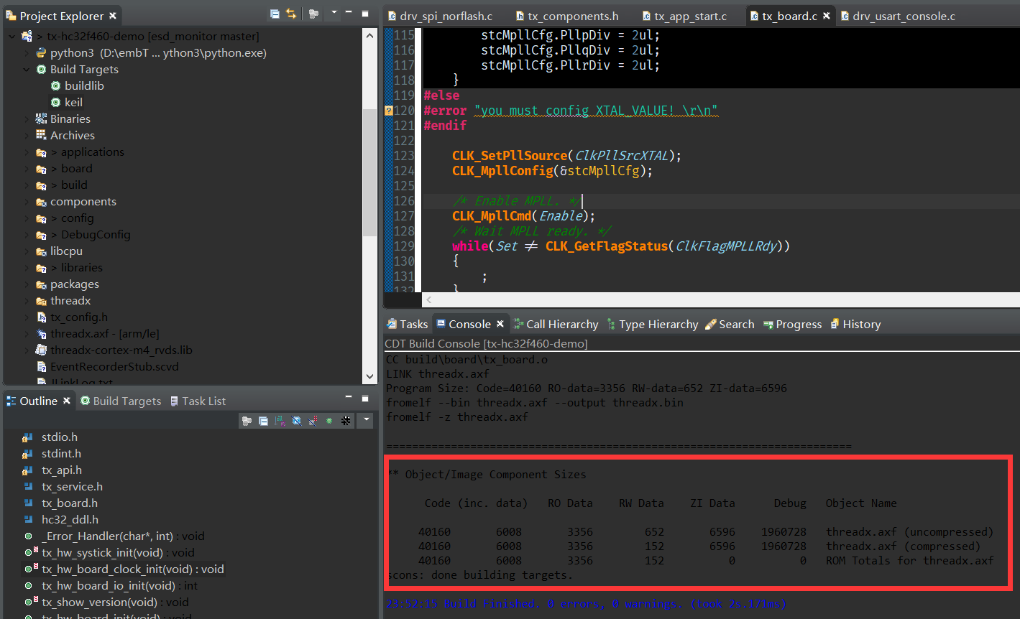Expand the Binaries node
This screenshot has height=619, width=1020.
click(27, 119)
